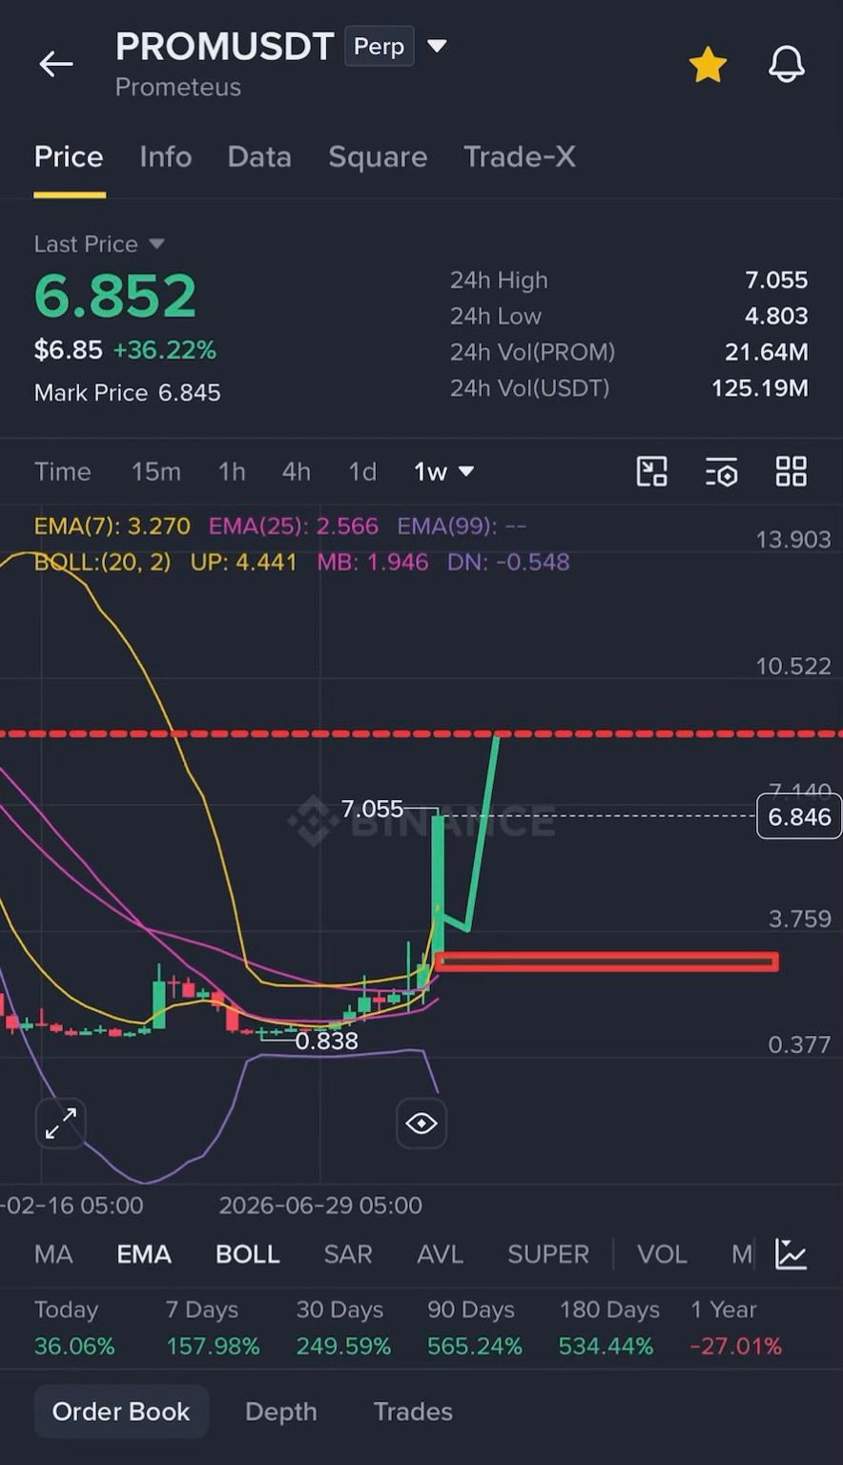Image resolution: width=843 pixels, height=1465 pixels.
Task: Click the EMA(25): 2.566 label
Action: pyautogui.click(x=294, y=526)
